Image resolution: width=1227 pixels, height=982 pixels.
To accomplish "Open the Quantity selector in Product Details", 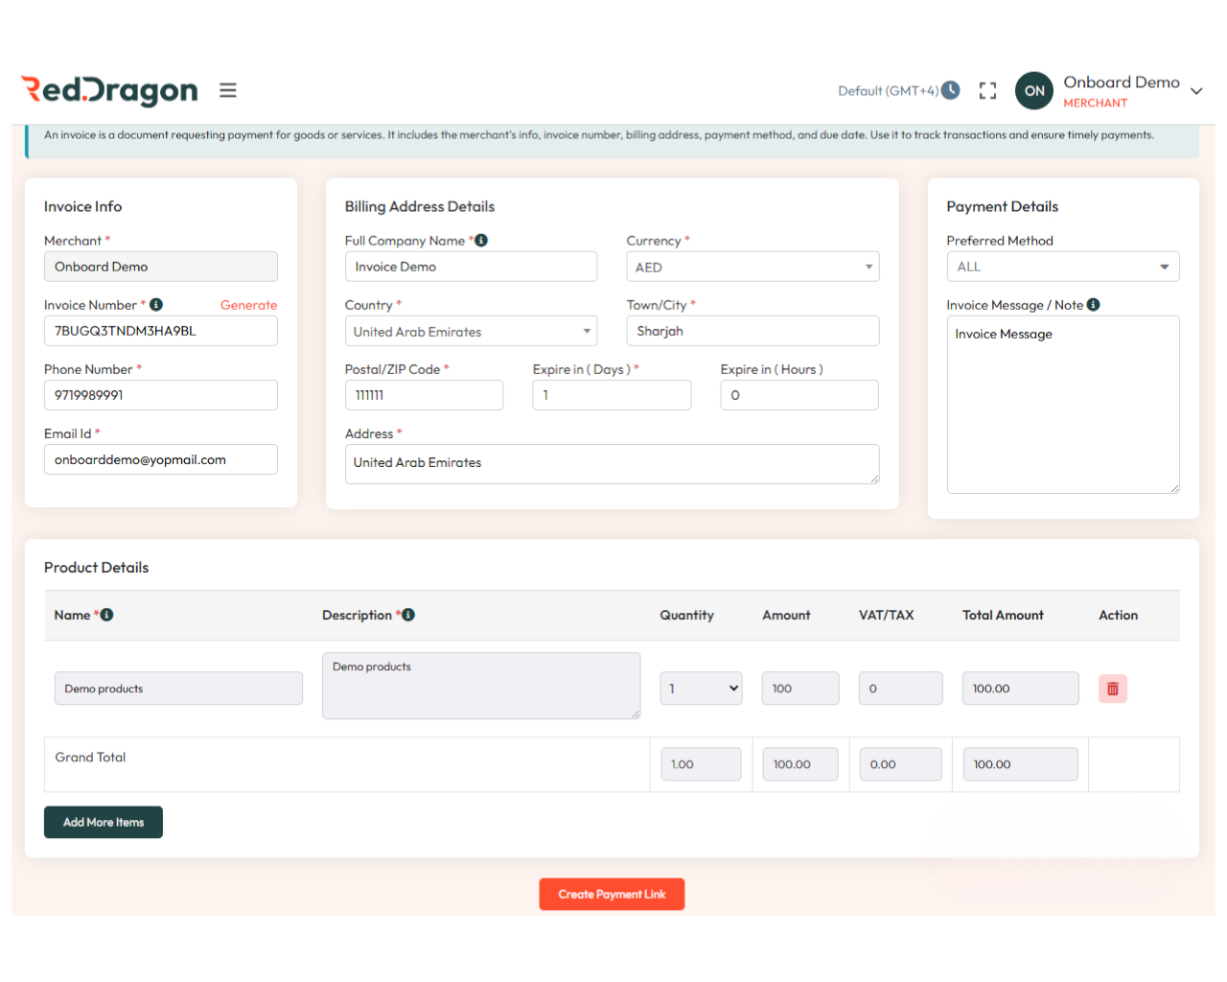I will pos(701,688).
